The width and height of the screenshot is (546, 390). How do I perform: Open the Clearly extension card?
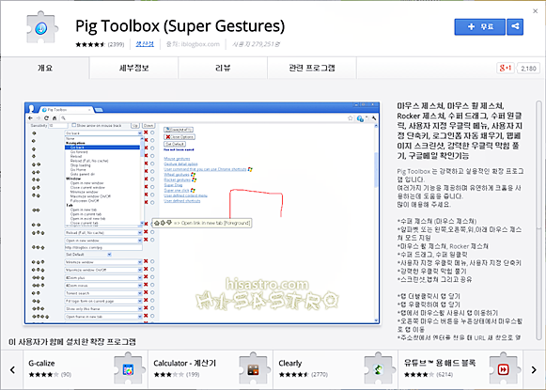335,370
